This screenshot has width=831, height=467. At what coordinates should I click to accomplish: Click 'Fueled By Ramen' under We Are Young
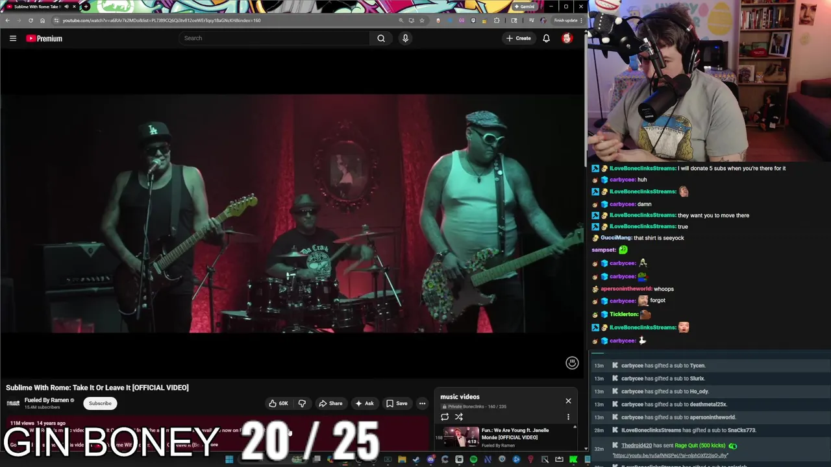(x=499, y=446)
